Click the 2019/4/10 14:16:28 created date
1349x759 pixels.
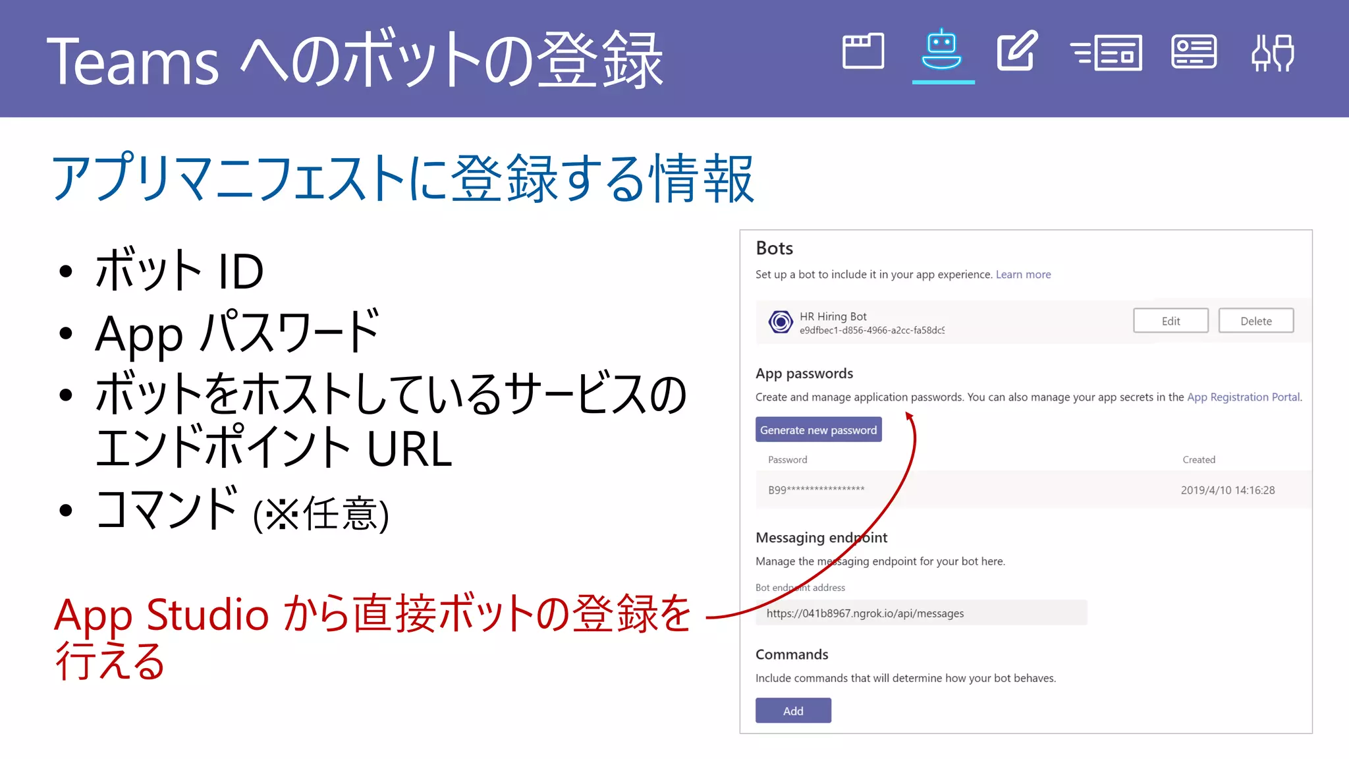[x=1227, y=490]
